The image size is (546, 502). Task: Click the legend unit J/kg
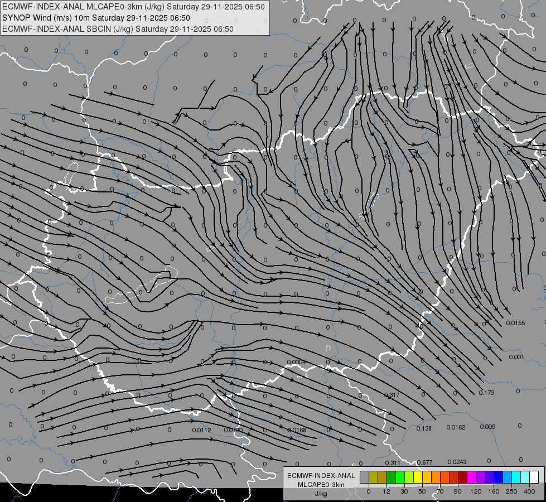321,494
